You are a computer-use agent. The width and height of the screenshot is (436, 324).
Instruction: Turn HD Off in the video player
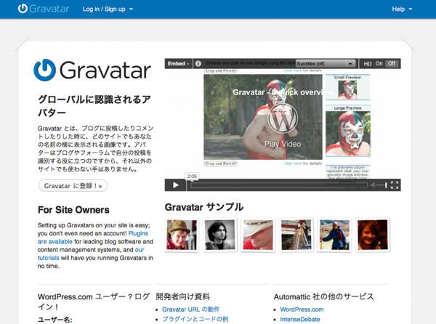point(392,64)
